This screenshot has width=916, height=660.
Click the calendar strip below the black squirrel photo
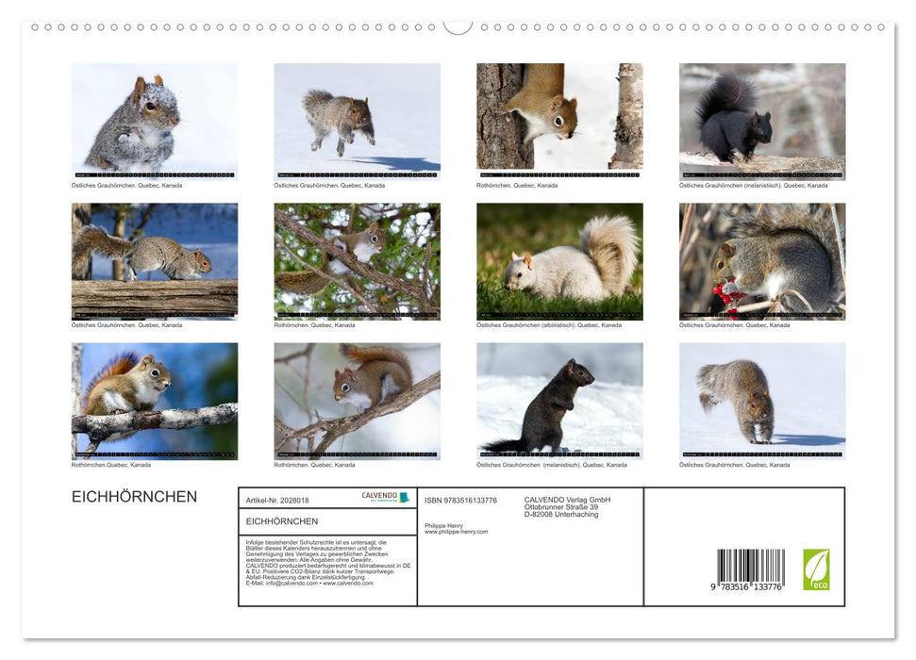coord(760,175)
